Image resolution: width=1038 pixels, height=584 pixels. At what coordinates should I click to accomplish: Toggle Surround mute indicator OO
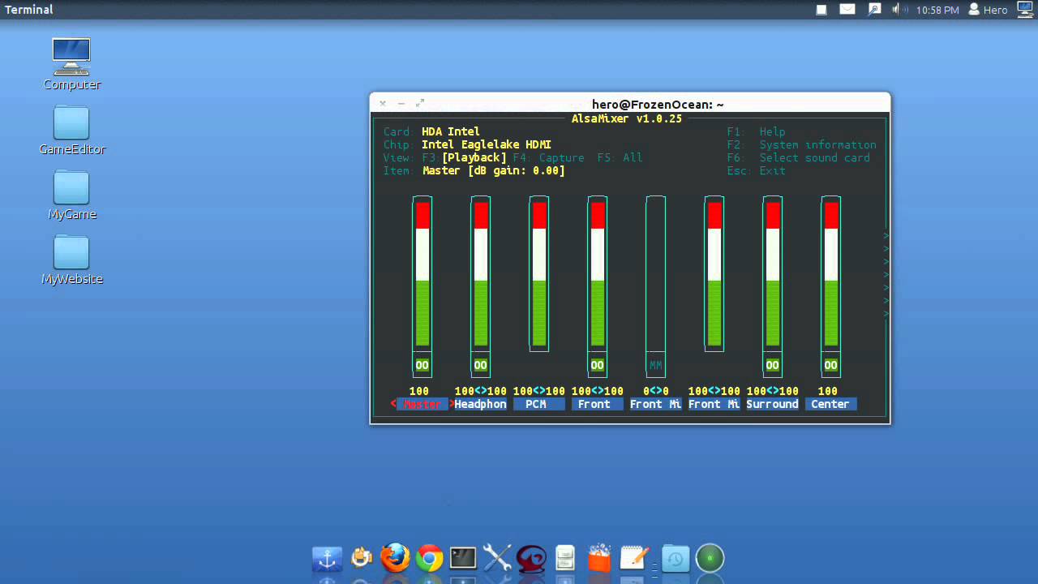tap(772, 365)
